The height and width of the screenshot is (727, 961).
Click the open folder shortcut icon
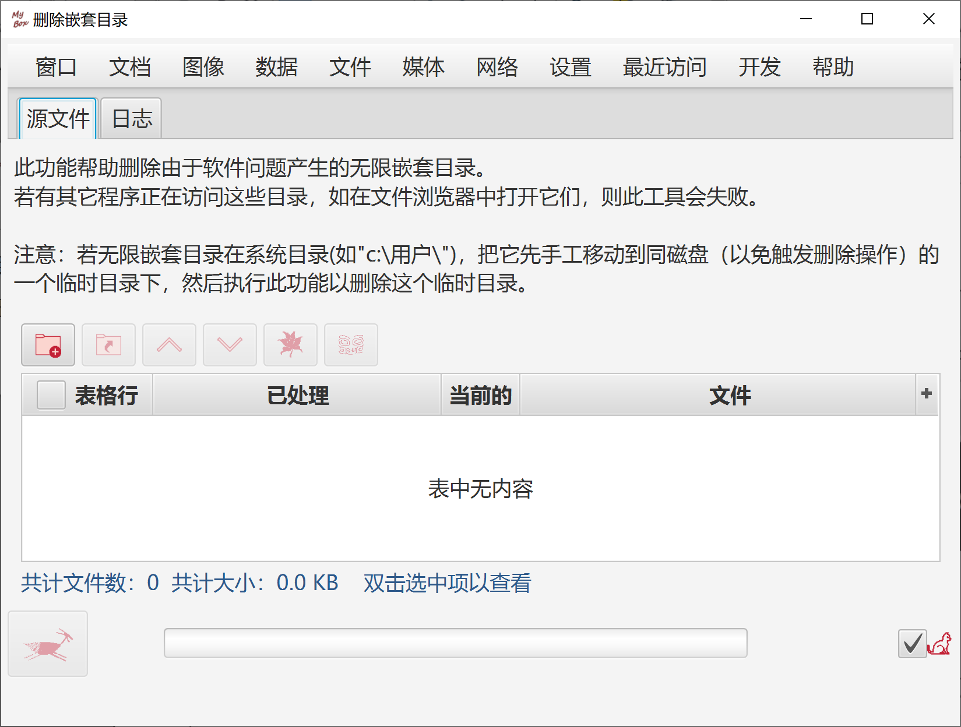[108, 345]
